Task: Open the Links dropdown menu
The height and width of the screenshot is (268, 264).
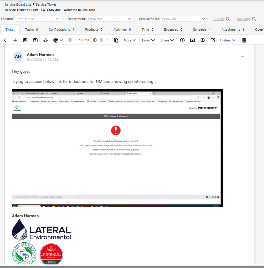Action: coord(148,40)
